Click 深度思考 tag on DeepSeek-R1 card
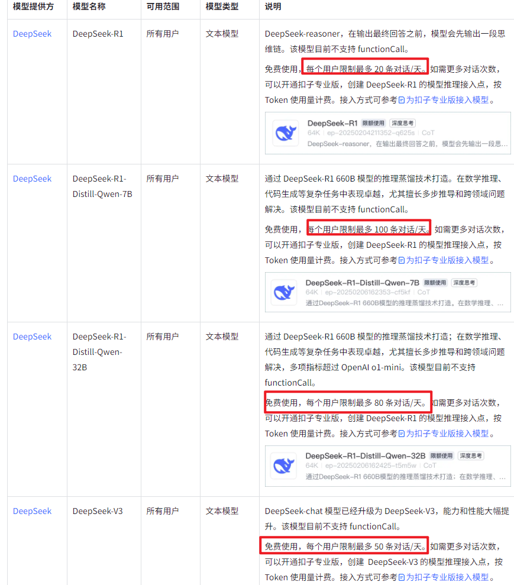The image size is (514, 585). coord(402,123)
